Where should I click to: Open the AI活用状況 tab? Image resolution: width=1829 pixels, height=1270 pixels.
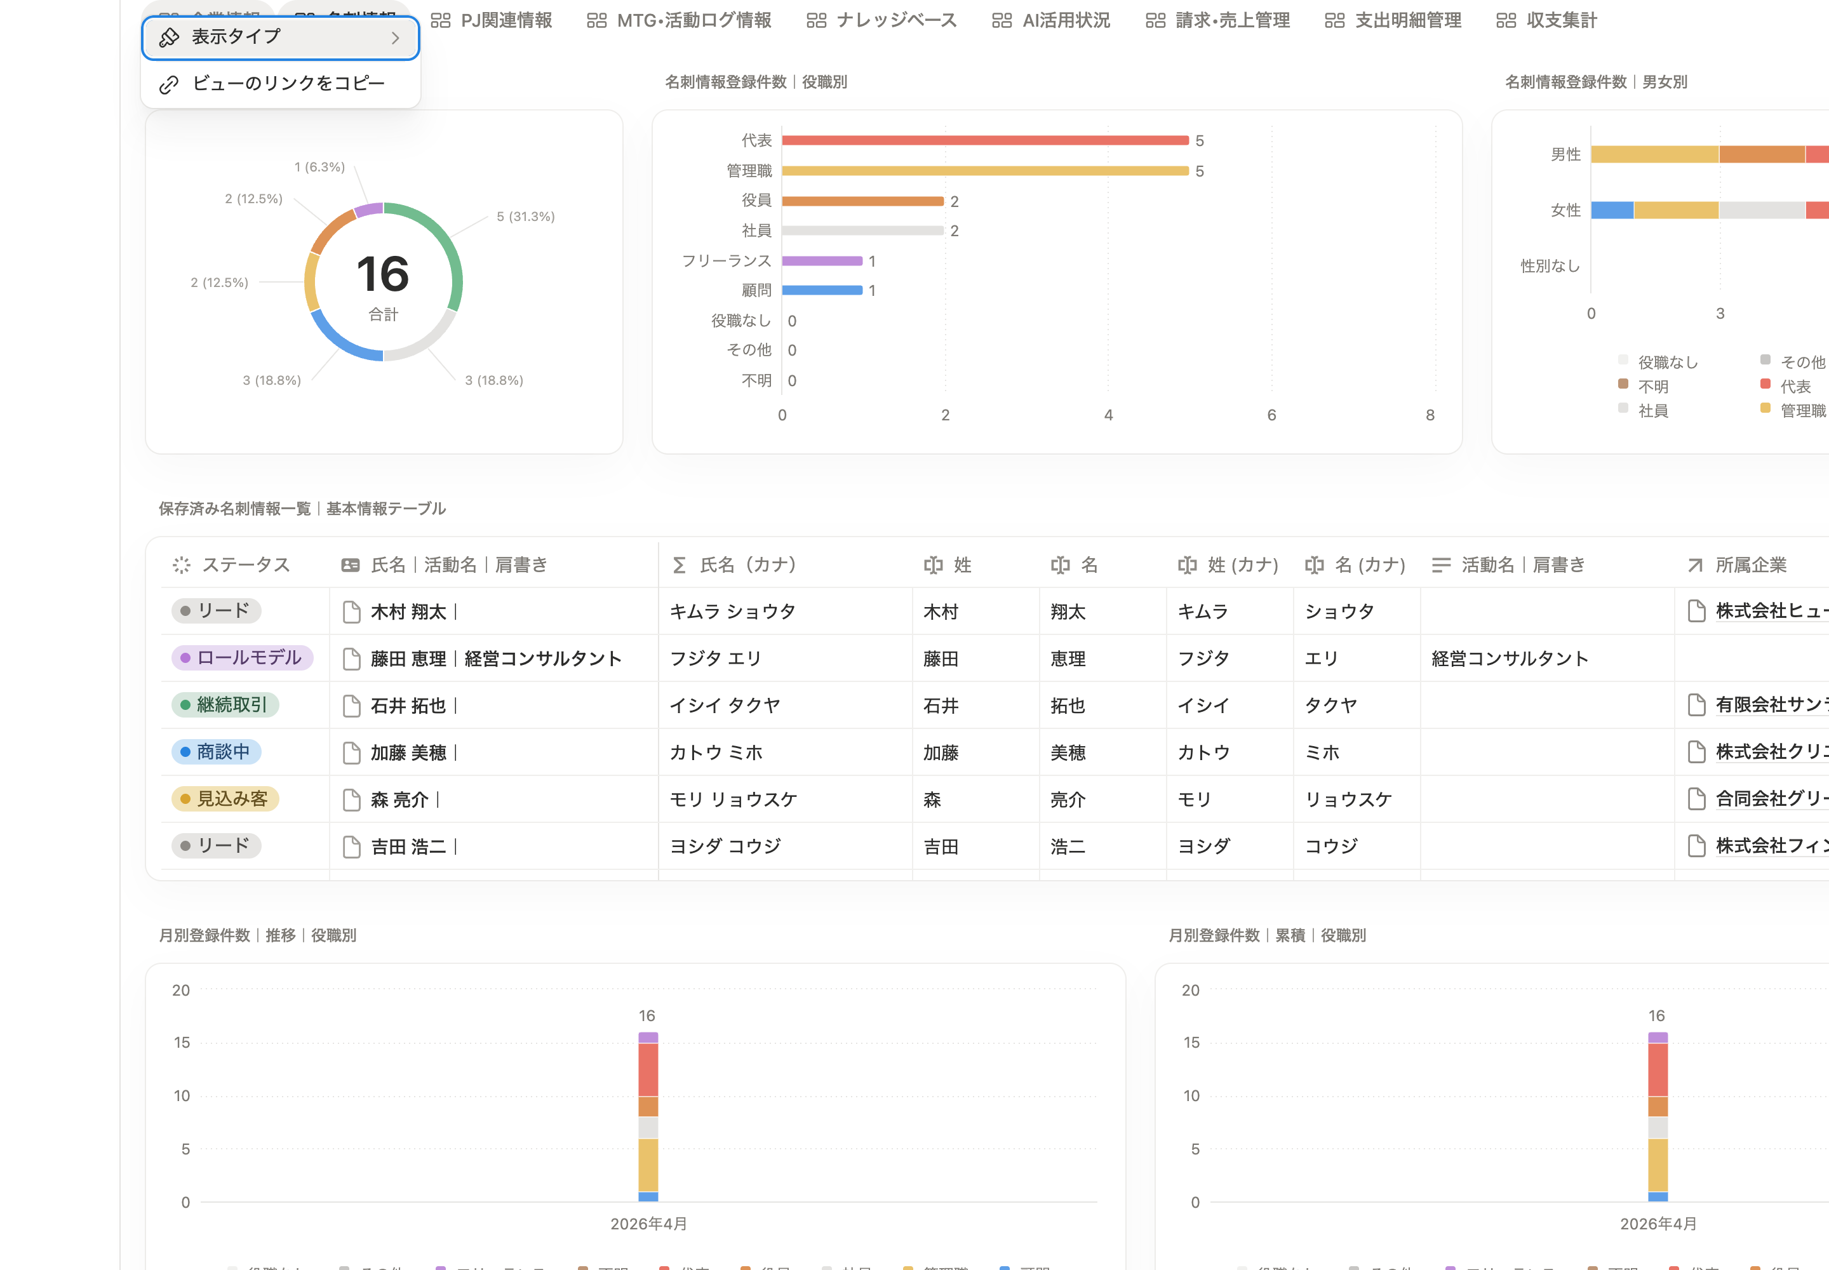pos(1050,21)
